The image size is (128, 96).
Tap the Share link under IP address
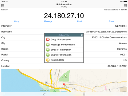click(x=111, y=21)
